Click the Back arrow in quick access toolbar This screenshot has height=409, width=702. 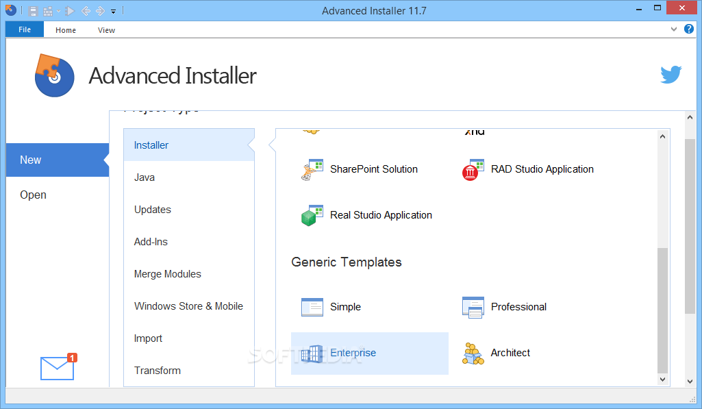pyautogui.click(x=86, y=11)
